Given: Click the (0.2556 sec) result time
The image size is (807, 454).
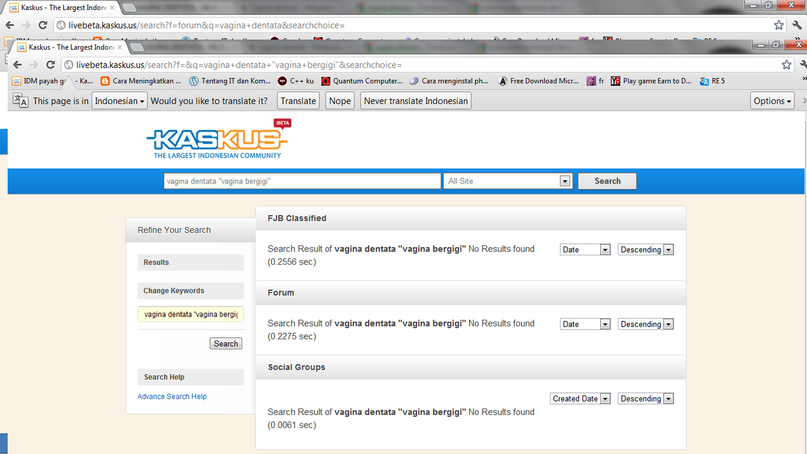Looking at the screenshot, I should (x=292, y=262).
